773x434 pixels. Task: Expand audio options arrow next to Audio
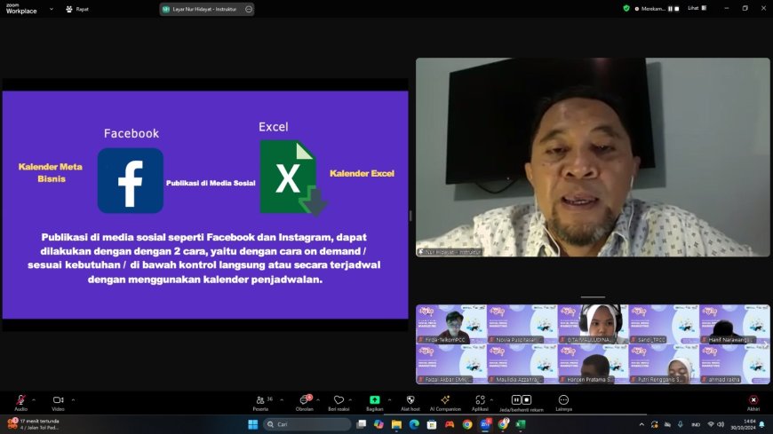point(34,399)
